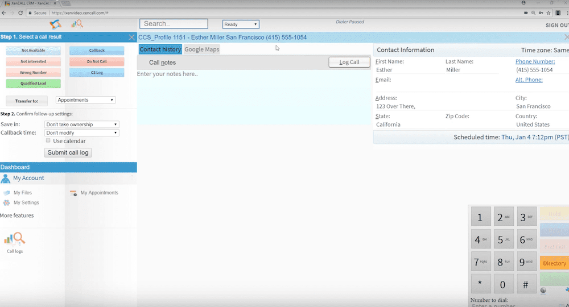The image size is (569, 307).
Task: Click the browser address bar URL
Action: pyautogui.click(x=80, y=13)
